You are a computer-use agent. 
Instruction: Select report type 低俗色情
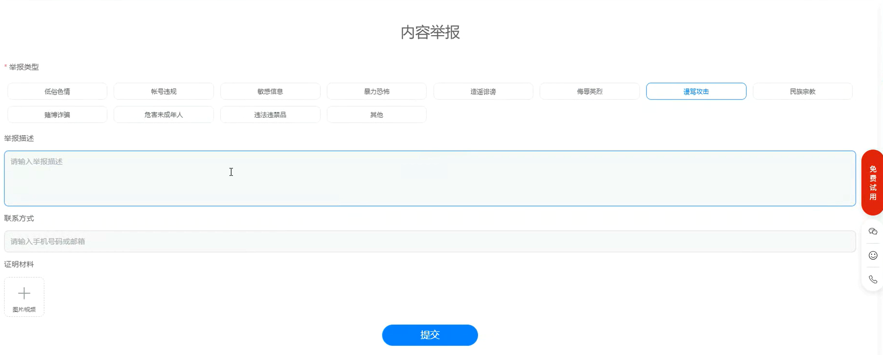point(57,91)
